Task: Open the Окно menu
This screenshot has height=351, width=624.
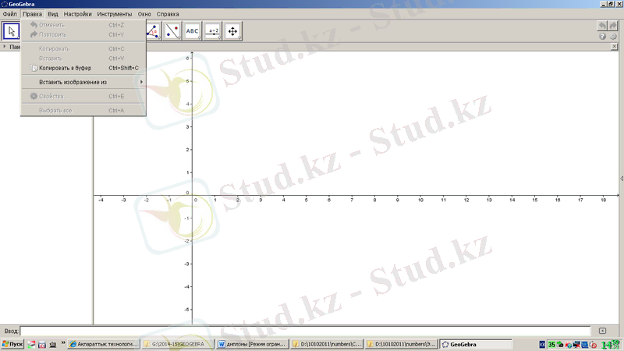Action: [x=144, y=14]
